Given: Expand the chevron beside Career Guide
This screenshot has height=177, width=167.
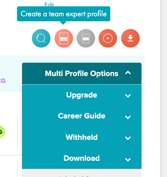Looking at the screenshot, I should pyautogui.click(x=128, y=117).
